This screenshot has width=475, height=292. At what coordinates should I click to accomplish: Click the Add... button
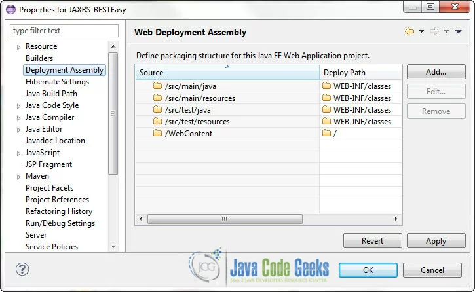[436, 72]
